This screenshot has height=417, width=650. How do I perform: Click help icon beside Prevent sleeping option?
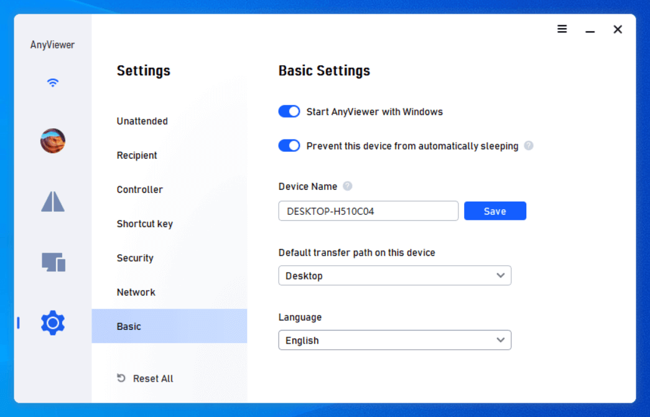tap(529, 146)
